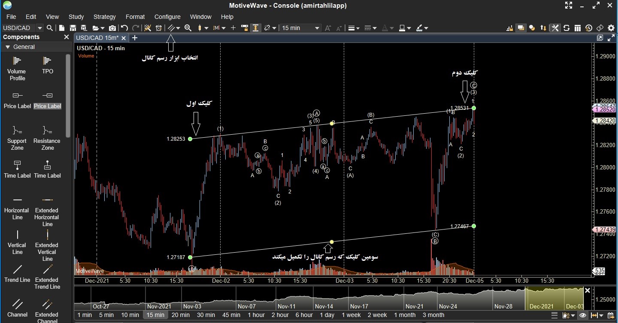Expand the open-folder dropdown arrow
Image resolution: width=618 pixels, height=323 pixels.
click(103, 28)
